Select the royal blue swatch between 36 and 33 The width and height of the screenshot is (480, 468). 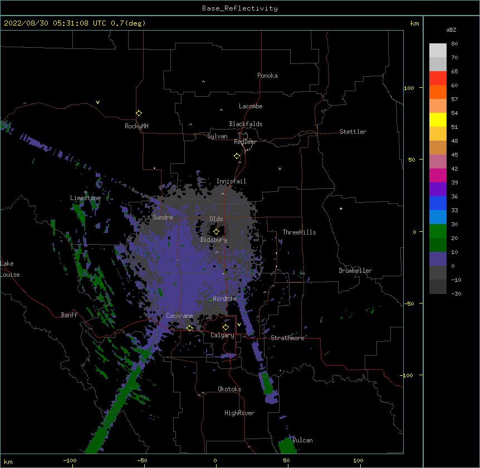(438, 203)
